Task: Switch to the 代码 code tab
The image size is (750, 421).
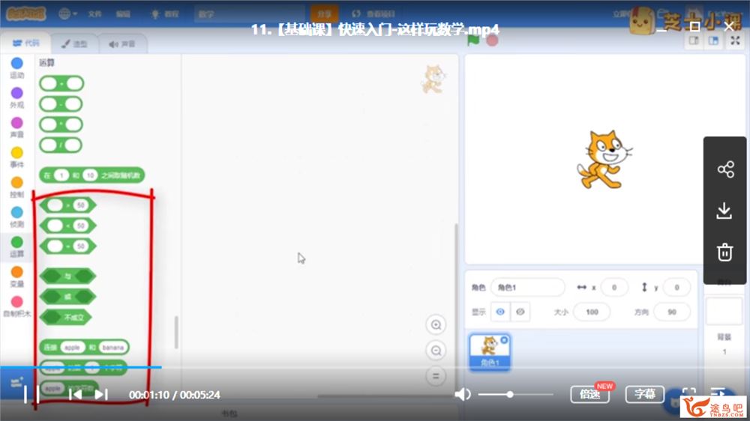Action: pyautogui.click(x=25, y=43)
